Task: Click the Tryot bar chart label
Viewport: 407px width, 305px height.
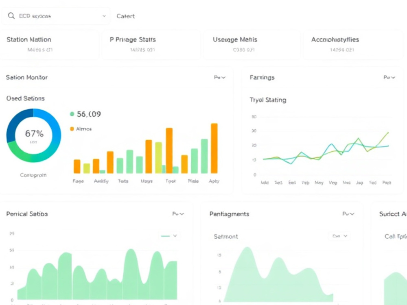Action: [171, 181]
